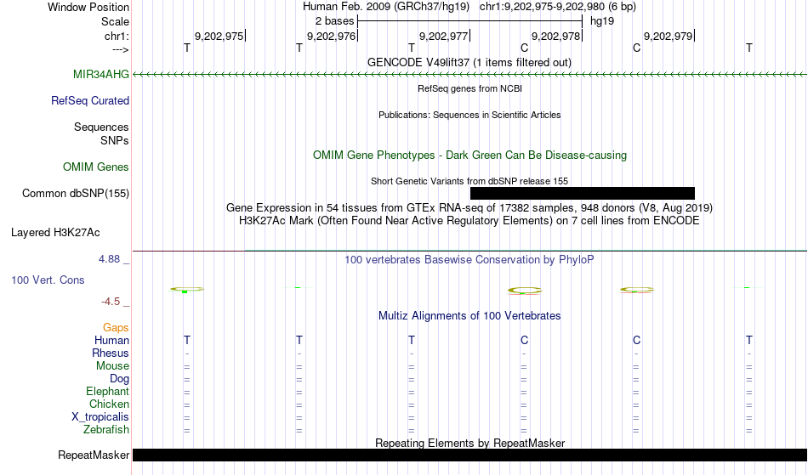Open the Basewise Conservation by PhyloP title
Viewport: 808px width, 475px height.
[469, 259]
